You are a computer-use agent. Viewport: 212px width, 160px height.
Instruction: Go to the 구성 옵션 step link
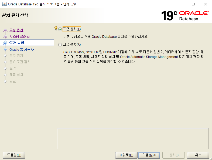pos(16,30)
